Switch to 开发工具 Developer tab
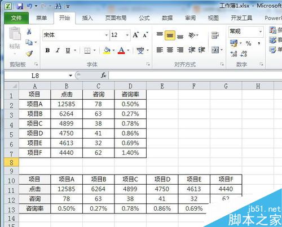The width and height of the screenshot is (282, 227). [241, 18]
